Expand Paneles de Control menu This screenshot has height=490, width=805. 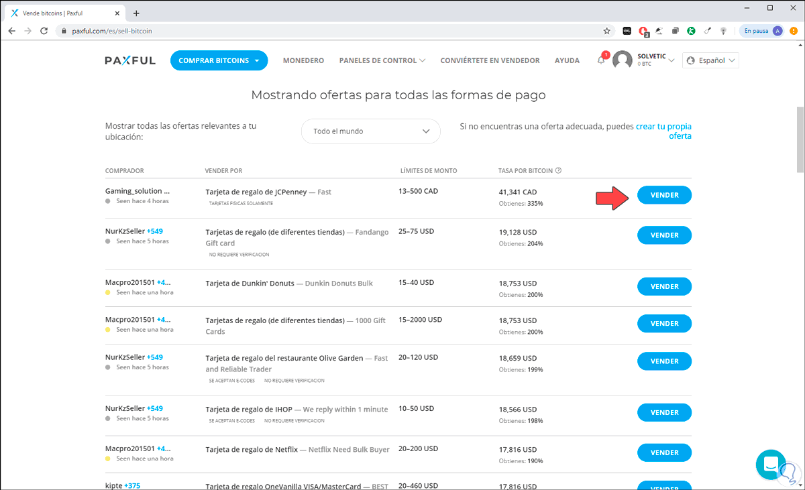tap(382, 60)
